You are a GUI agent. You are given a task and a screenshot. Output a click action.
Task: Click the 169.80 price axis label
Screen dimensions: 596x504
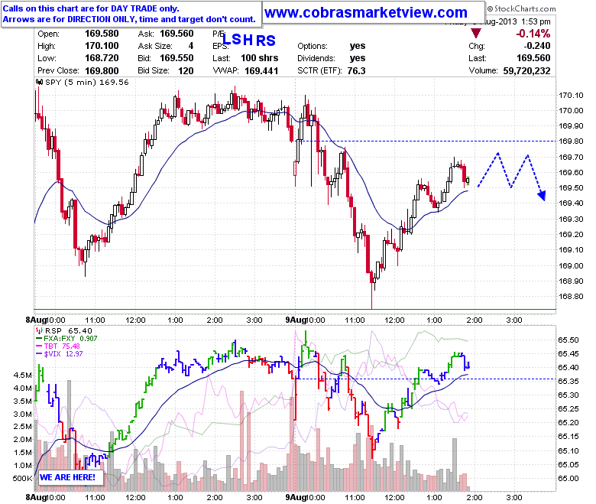[571, 141]
